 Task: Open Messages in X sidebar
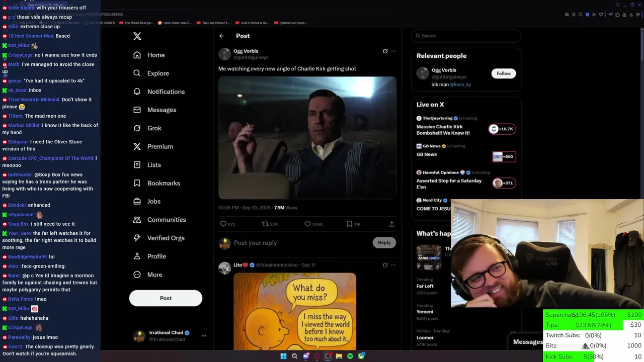(154, 110)
